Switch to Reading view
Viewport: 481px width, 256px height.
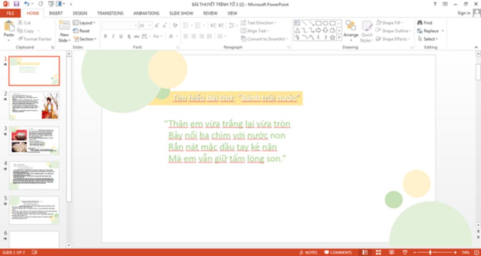[392, 252]
